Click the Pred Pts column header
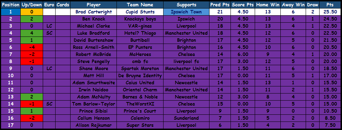The width and height of the screenshot is (342, 130). tap(220, 5)
